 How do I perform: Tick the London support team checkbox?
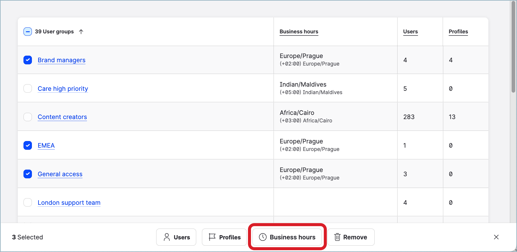[x=28, y=203]
